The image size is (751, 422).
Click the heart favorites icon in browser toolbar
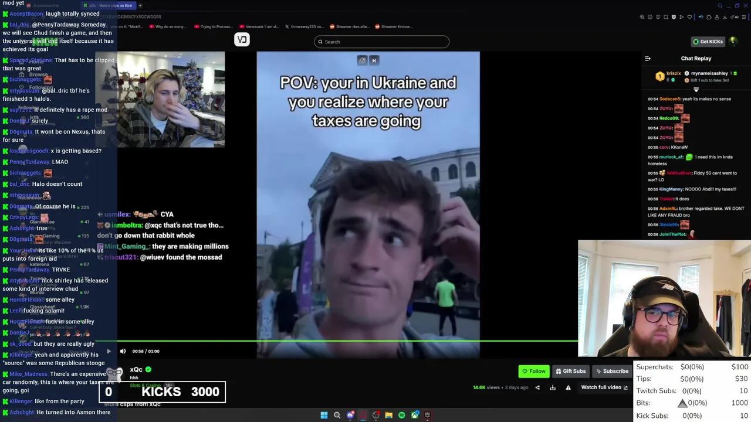(689, 17)
